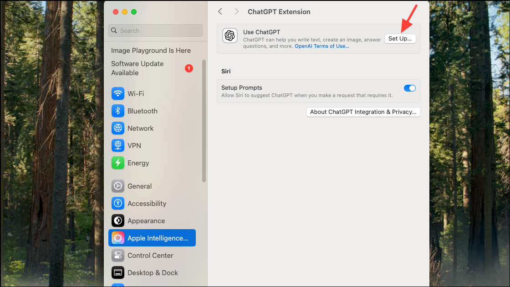Image resolution: width=510 pixels, height=287 pixels.
Task: Click the Siri section heading
Action: [x=226, y=71]
